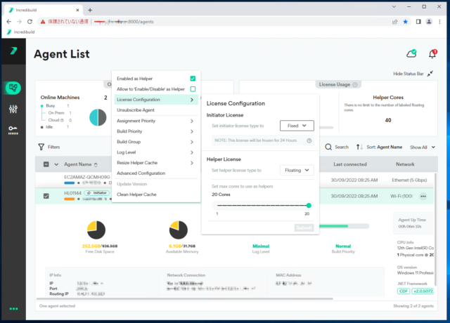
Task: Open the Agents page in sidebar
Action: click(13, 88)
